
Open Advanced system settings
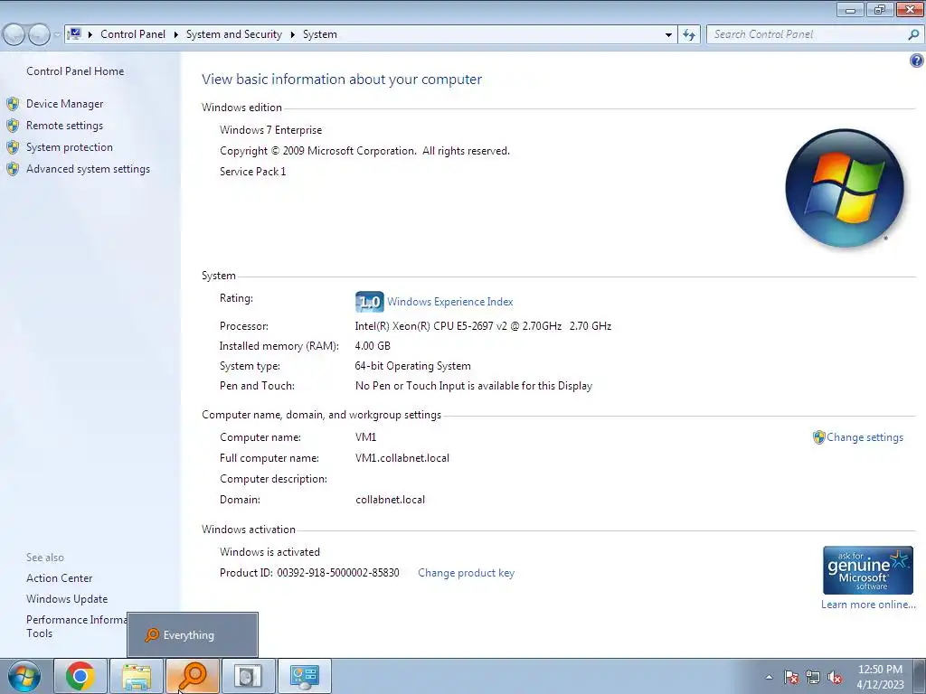pyautogui.click(x=88, y=169)
